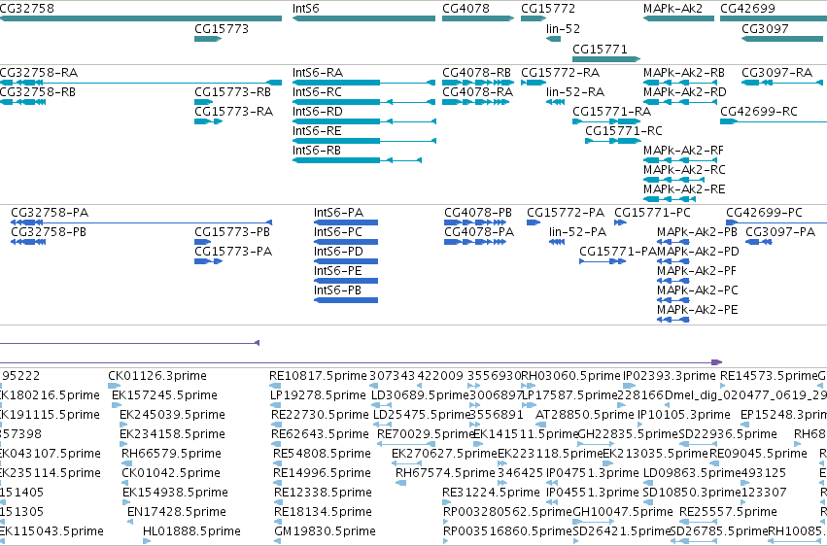Click transcript MAPk-Ak2-RE label
Image resolution: width=827 pixels, height=546 pixels.
[684, 188]
